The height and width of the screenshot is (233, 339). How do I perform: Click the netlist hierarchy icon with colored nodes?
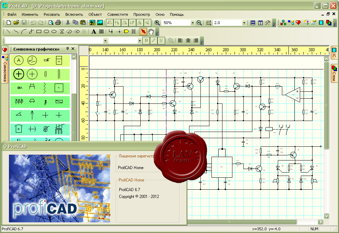pyautogui.click(x=283, y=22)
